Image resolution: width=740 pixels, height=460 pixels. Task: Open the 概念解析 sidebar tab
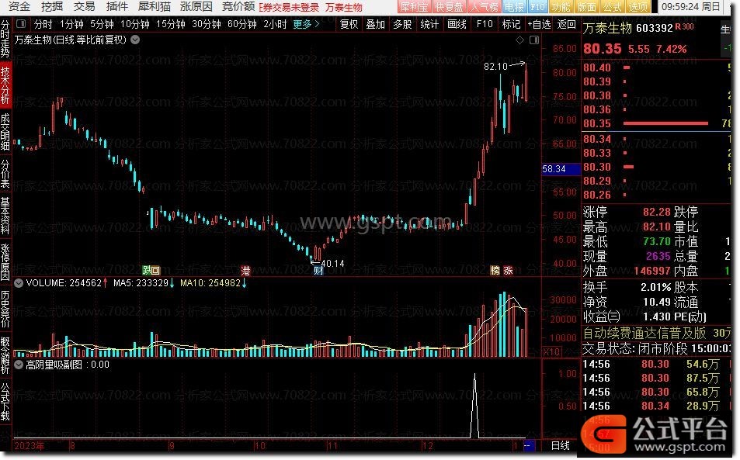(x=5, y=355)
